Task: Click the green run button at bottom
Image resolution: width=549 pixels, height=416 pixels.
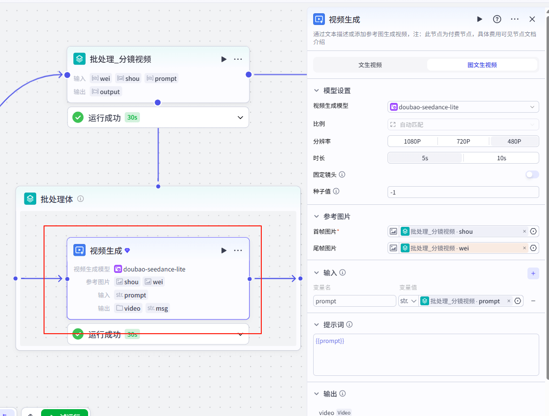Action: tap(65, 413)
